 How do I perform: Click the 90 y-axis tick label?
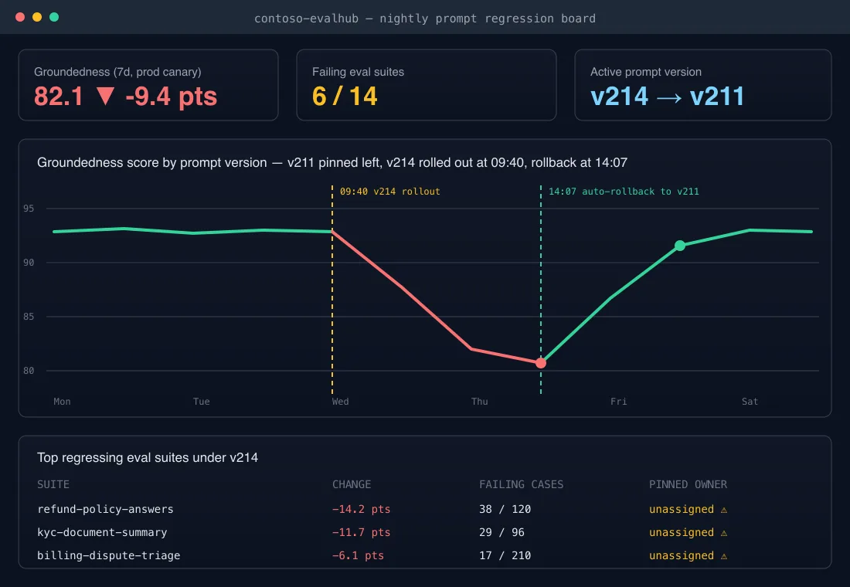coord(29,263)
